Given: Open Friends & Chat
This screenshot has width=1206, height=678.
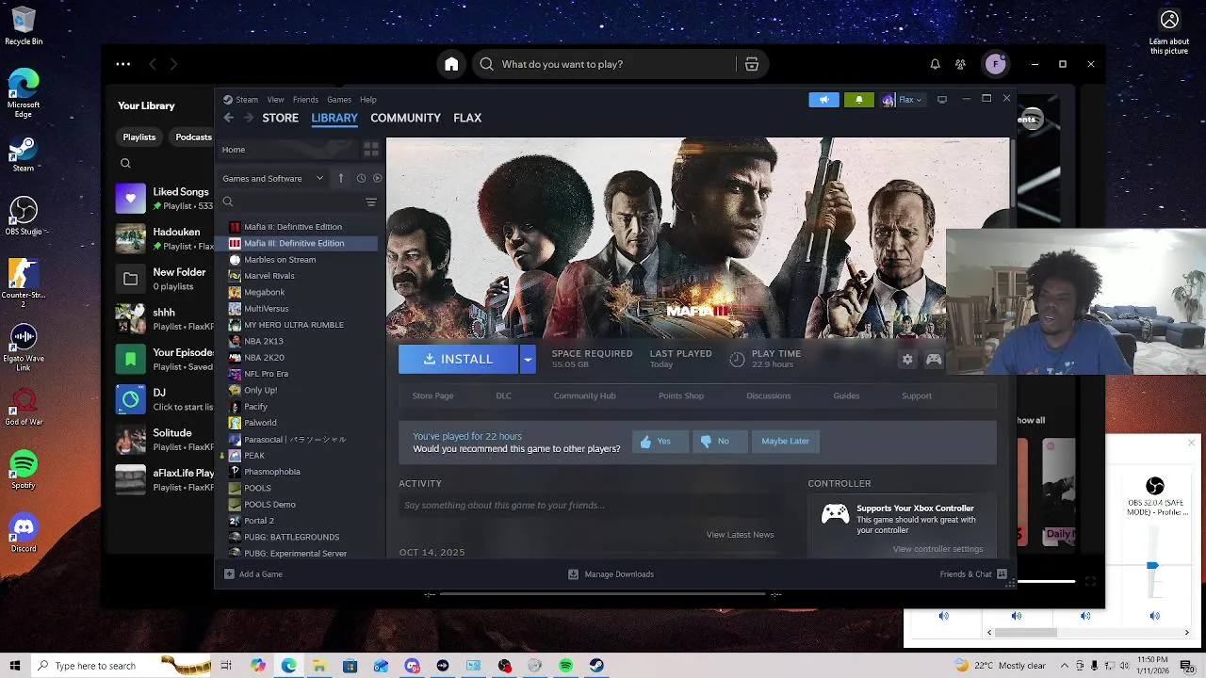Looking at the screenshot, I should [x=973, y=574].
